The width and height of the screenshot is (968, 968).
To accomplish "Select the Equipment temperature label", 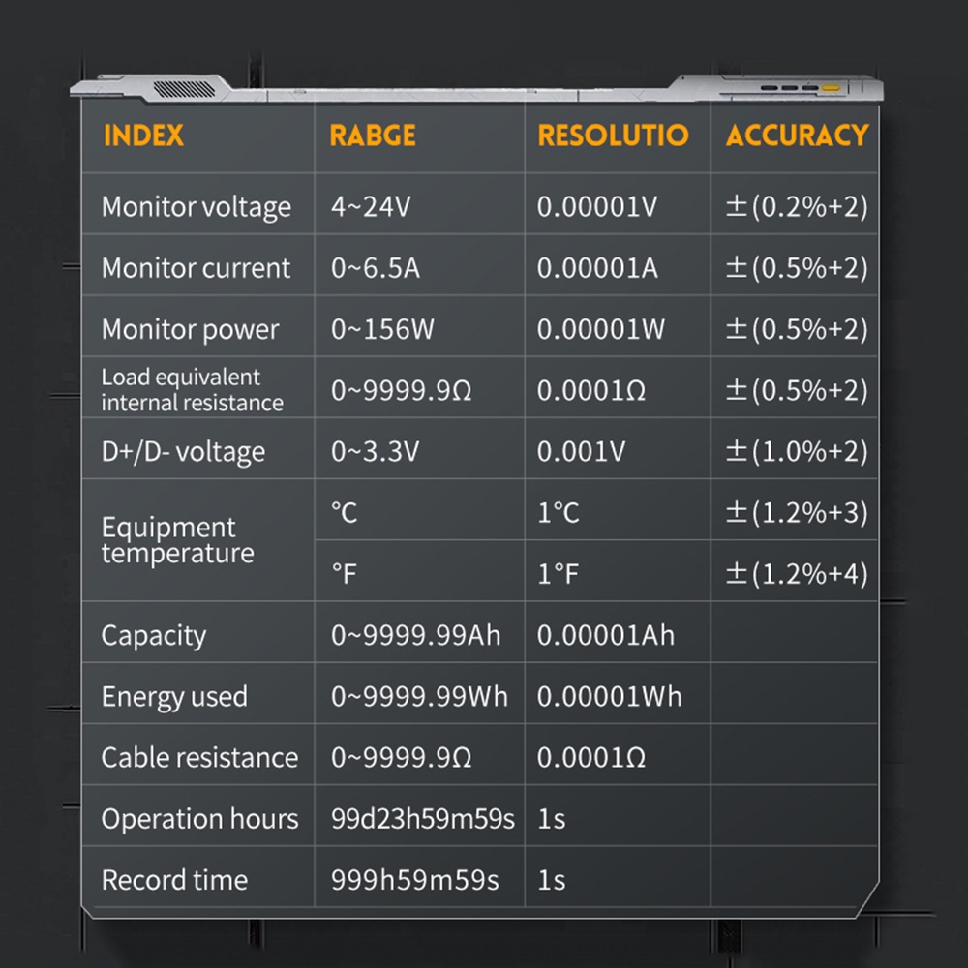I will pyautogui.click(x=177, y=540).
